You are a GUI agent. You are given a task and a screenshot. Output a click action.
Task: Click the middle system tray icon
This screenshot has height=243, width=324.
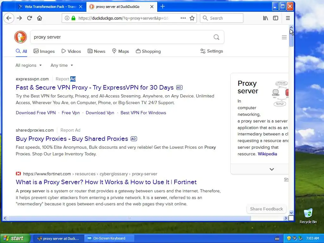295,238
